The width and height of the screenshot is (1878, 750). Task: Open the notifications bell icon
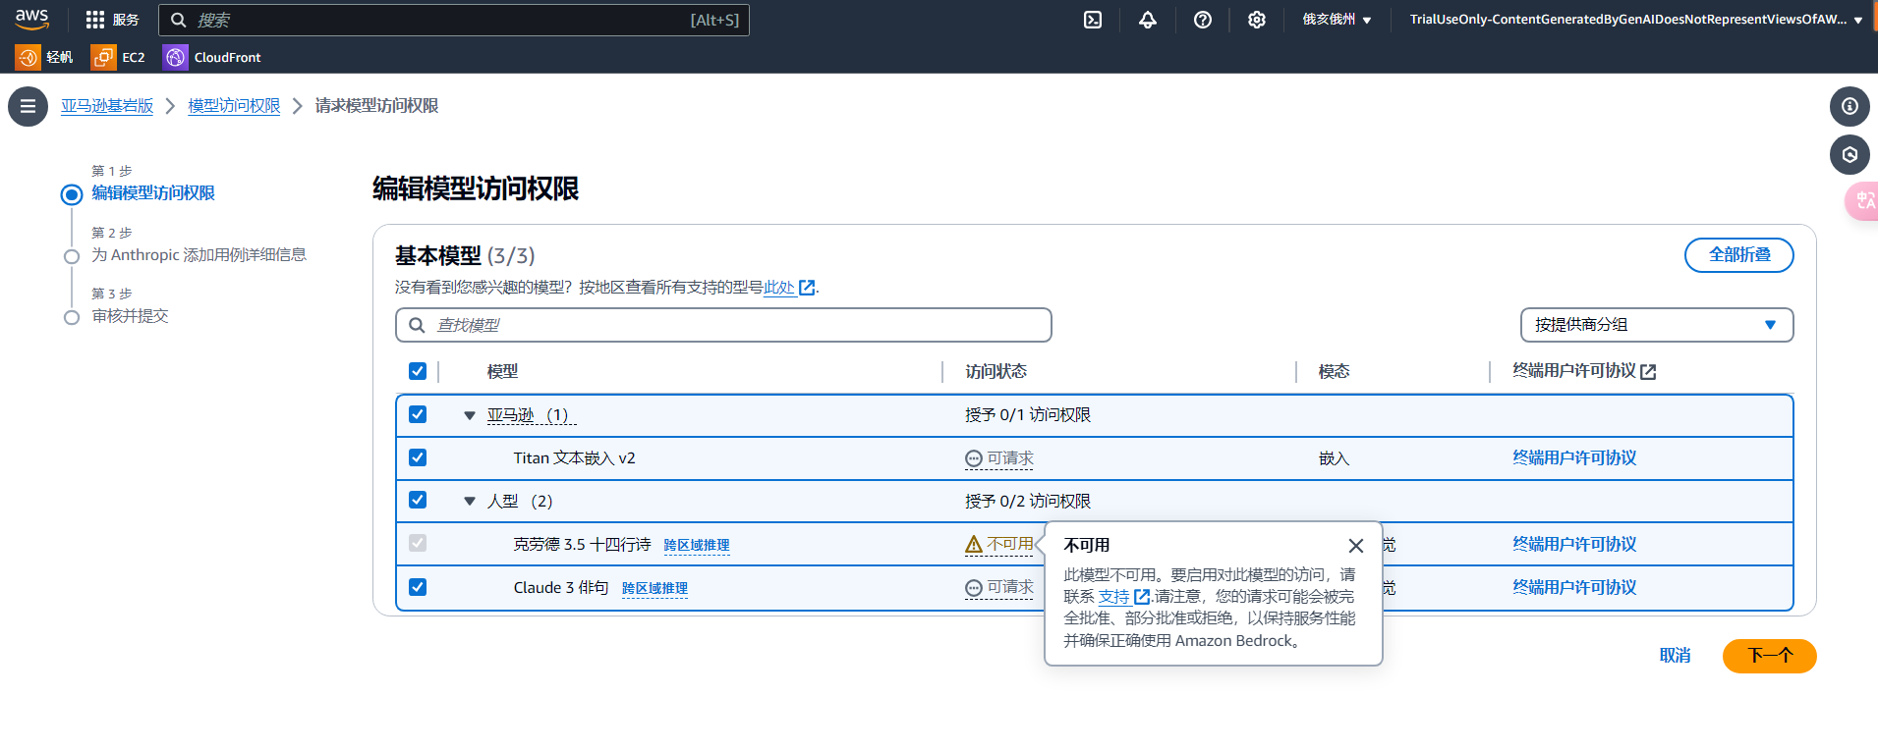pyautogui.click(x=1148, y=20)
